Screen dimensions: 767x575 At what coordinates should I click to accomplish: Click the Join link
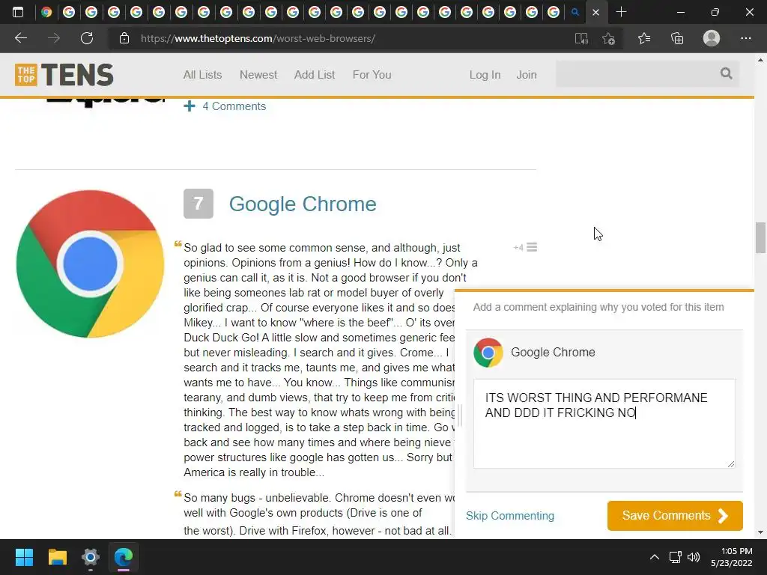(527, 75)
